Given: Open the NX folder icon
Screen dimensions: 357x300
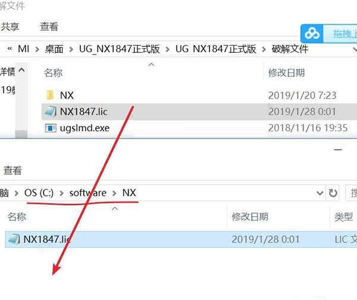Looking at the screenshot, I should (x=50, y=95).
